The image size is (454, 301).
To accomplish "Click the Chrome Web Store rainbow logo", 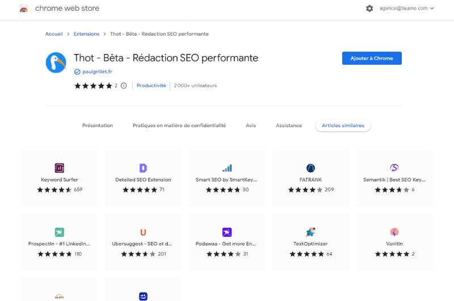I will (x=24, y=9).
